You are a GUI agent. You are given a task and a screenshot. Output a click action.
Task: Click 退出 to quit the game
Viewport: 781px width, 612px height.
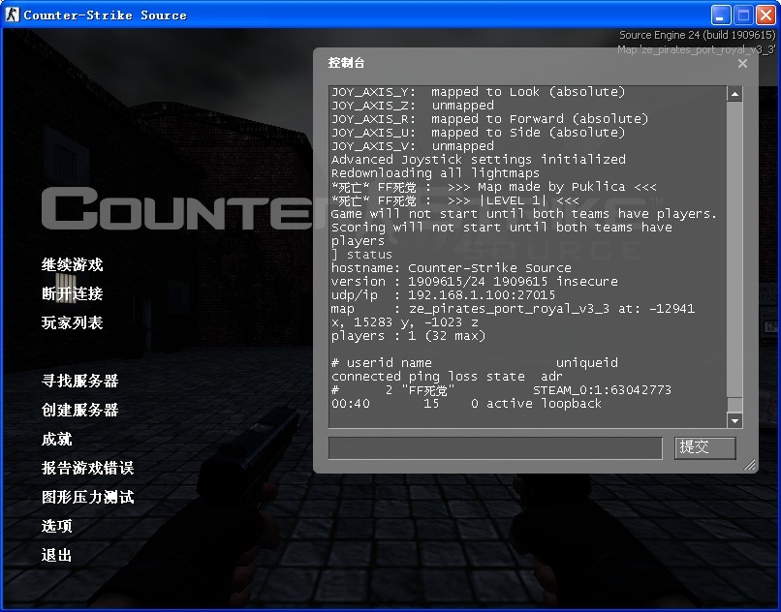pos(57,555)
